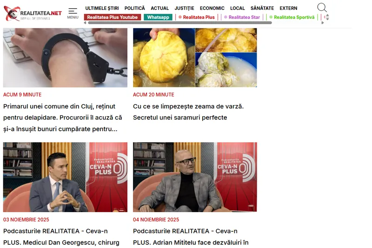The height and width of the screenshot is (248, 372).
Task: Select the SĂNĂTATE menu item
Action: [x=262, y=8]
